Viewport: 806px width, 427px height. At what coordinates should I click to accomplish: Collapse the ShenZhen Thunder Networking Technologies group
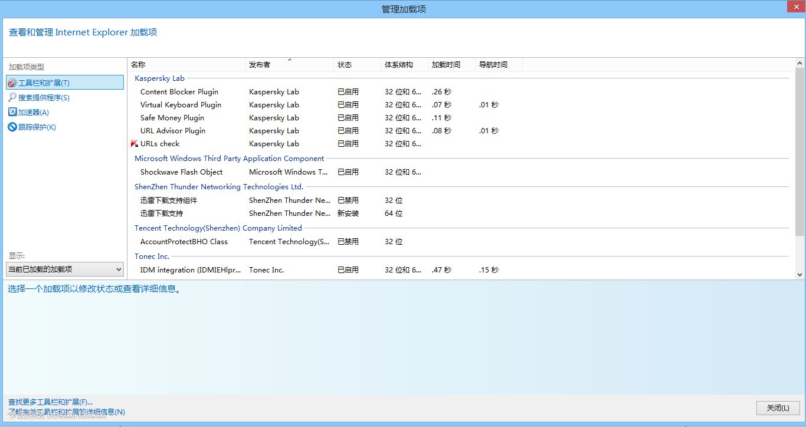tap(219, 186)
